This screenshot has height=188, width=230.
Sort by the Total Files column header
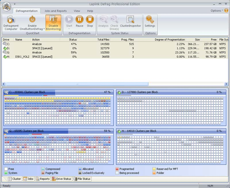[95, 39]
